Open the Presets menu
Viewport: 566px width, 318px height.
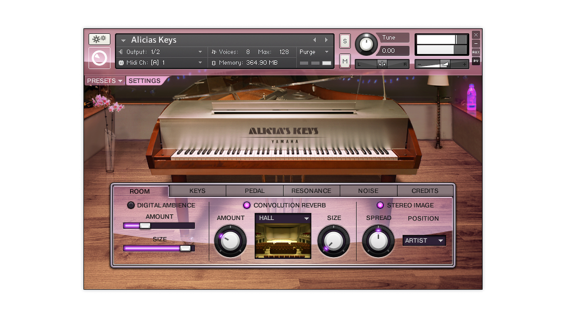click(x=105, y=81)
